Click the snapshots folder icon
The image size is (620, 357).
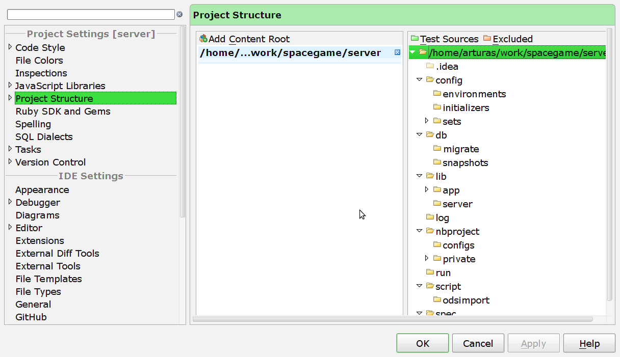click(x=437, y=162)
